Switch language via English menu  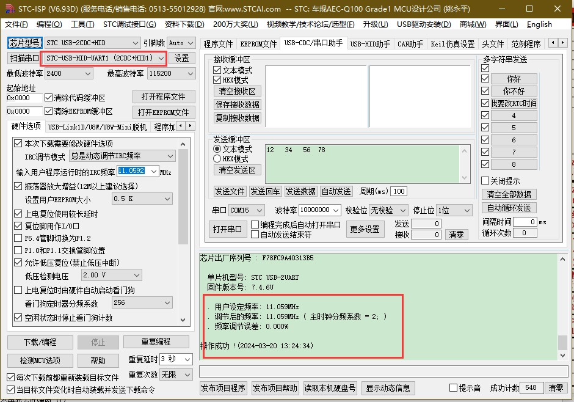[539, 24]
